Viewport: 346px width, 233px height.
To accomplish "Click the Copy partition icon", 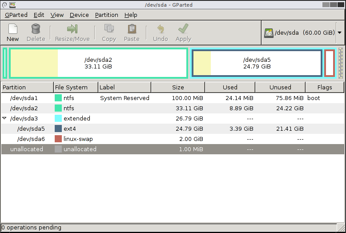I will click(109, 29).
